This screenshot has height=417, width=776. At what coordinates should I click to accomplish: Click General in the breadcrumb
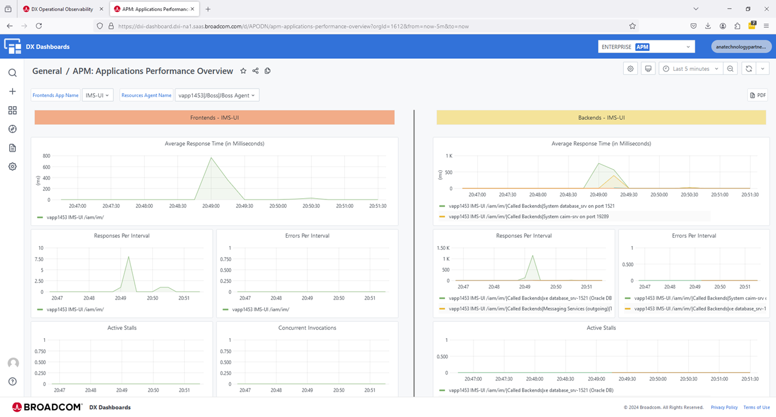(x=47, y=71)
